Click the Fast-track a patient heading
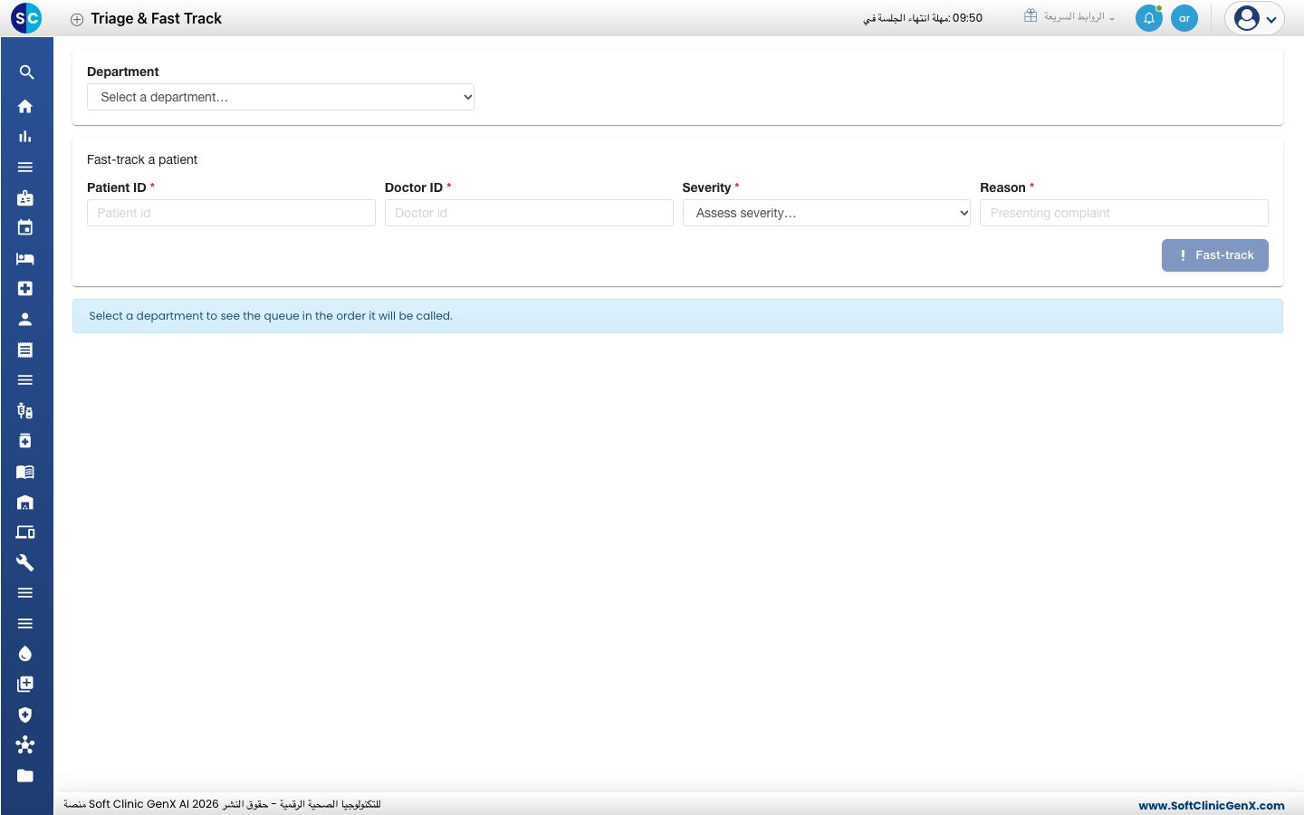 (142, 159)
